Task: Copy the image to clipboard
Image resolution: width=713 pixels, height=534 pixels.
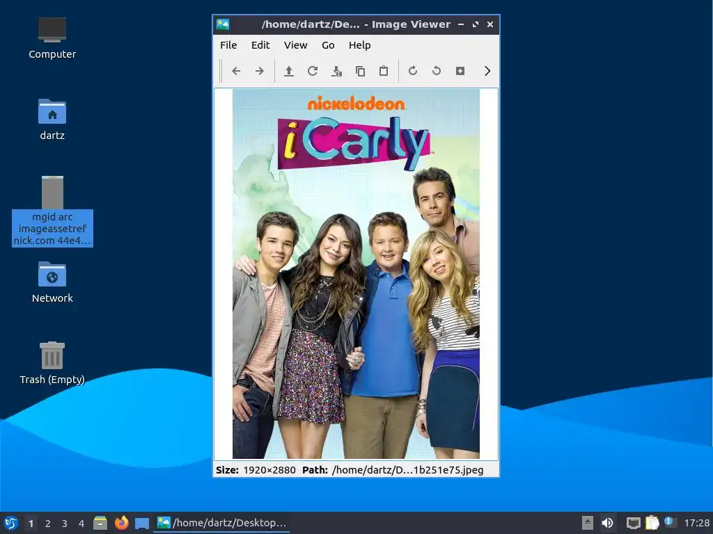Action: pos(360,71)
